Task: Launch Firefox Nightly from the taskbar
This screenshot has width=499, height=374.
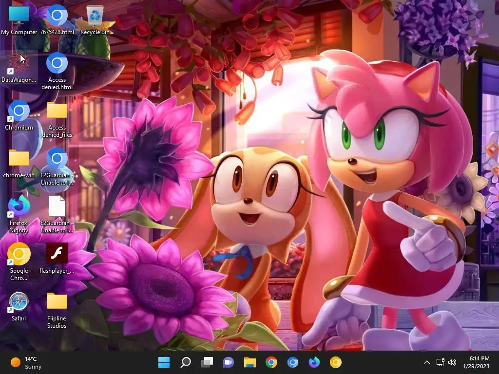Action: pyautogui.click(x=314, y=362)
